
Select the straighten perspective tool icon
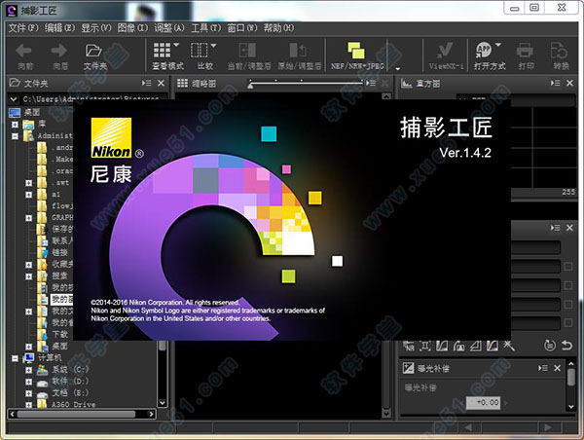pyautogui.click(x=476, y=346)
